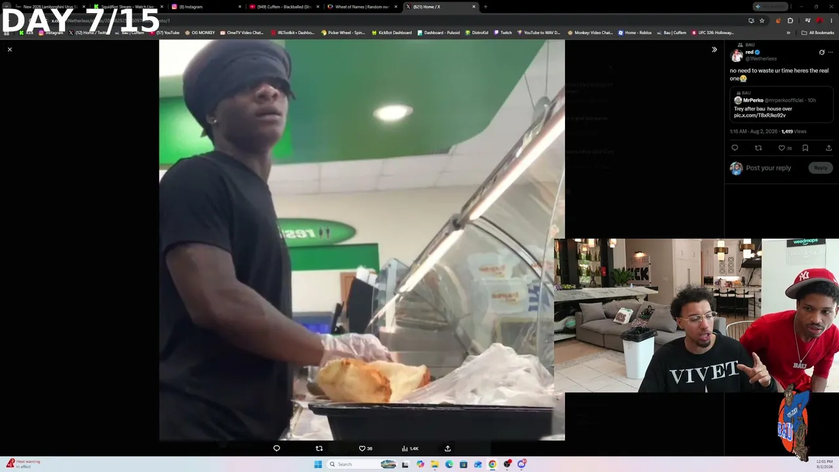This screenshot has width=839, height=472.
Task: Open Task View on the taskbar
Action: (x=406, y=464)
